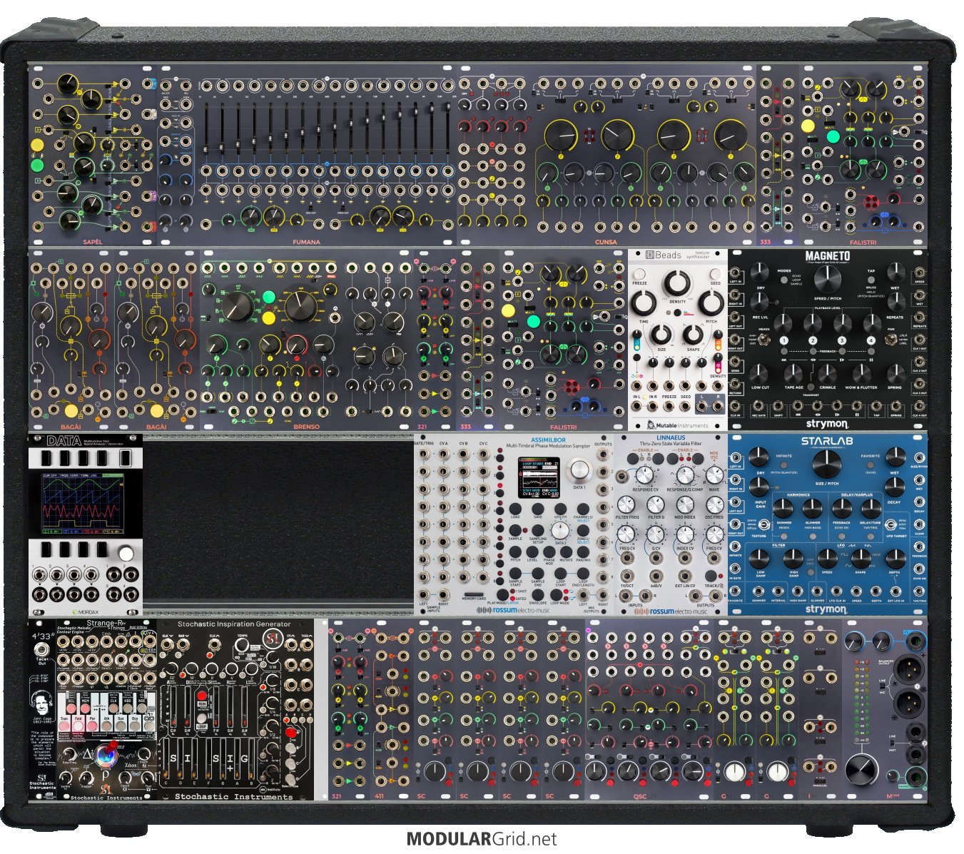Toggle the INFINITE button on Starlab
The height and width of the screenshot is (854, 964).
click(x=783, y=464)
